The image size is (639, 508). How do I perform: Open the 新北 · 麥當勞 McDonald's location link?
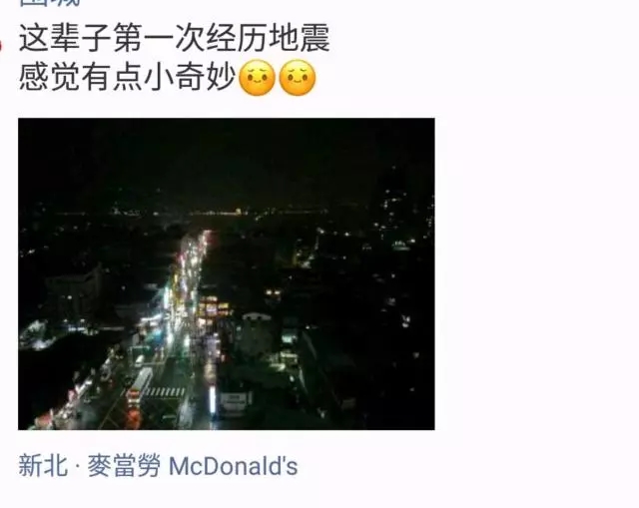click(x=158, y=466)
